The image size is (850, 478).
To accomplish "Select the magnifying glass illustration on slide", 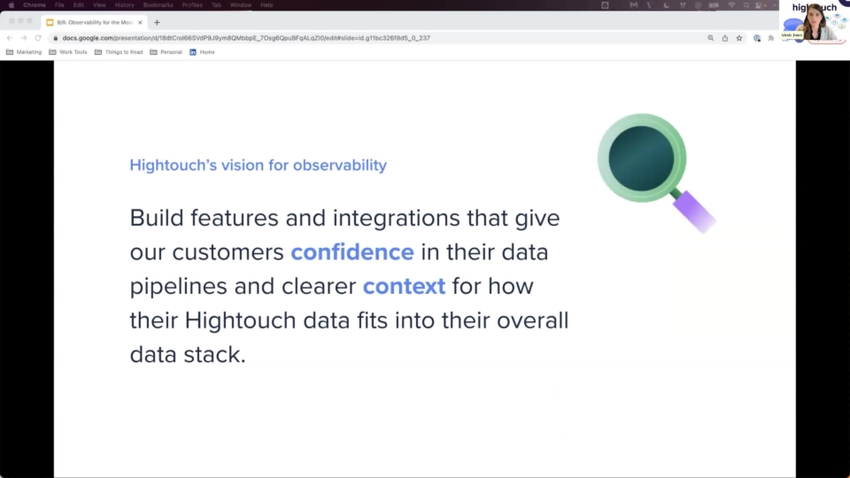I will click(x=656, y=173).
